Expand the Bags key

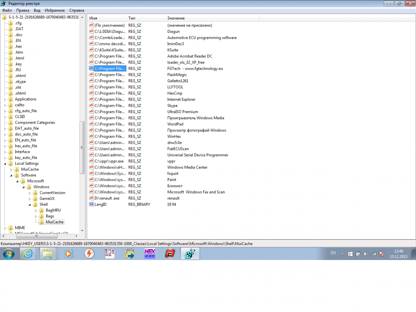pyautogui.click(x=36, y=216)
